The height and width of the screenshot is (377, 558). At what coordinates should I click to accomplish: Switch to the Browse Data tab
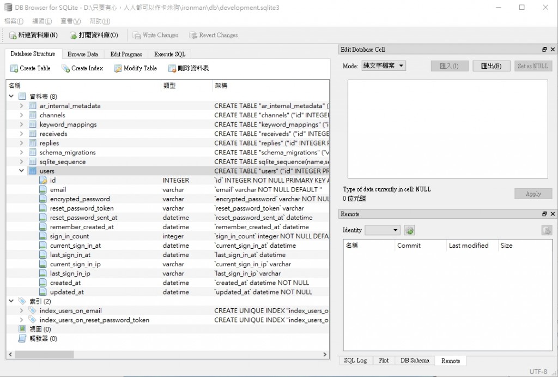(83, 54)
